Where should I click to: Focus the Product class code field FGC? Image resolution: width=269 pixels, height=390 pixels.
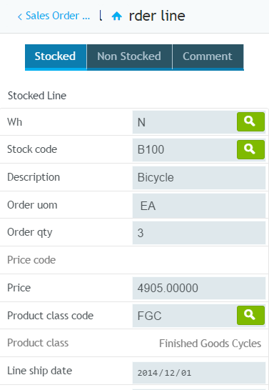(184, 316)
